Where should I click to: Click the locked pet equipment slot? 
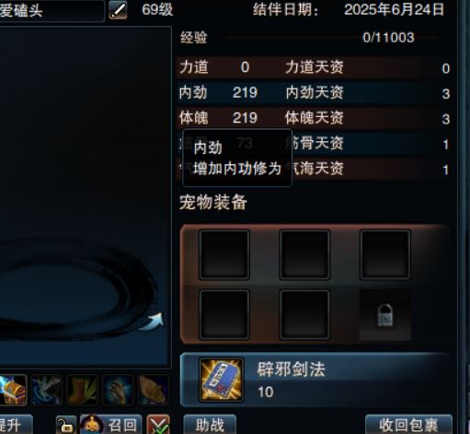(x=385, y=314)
